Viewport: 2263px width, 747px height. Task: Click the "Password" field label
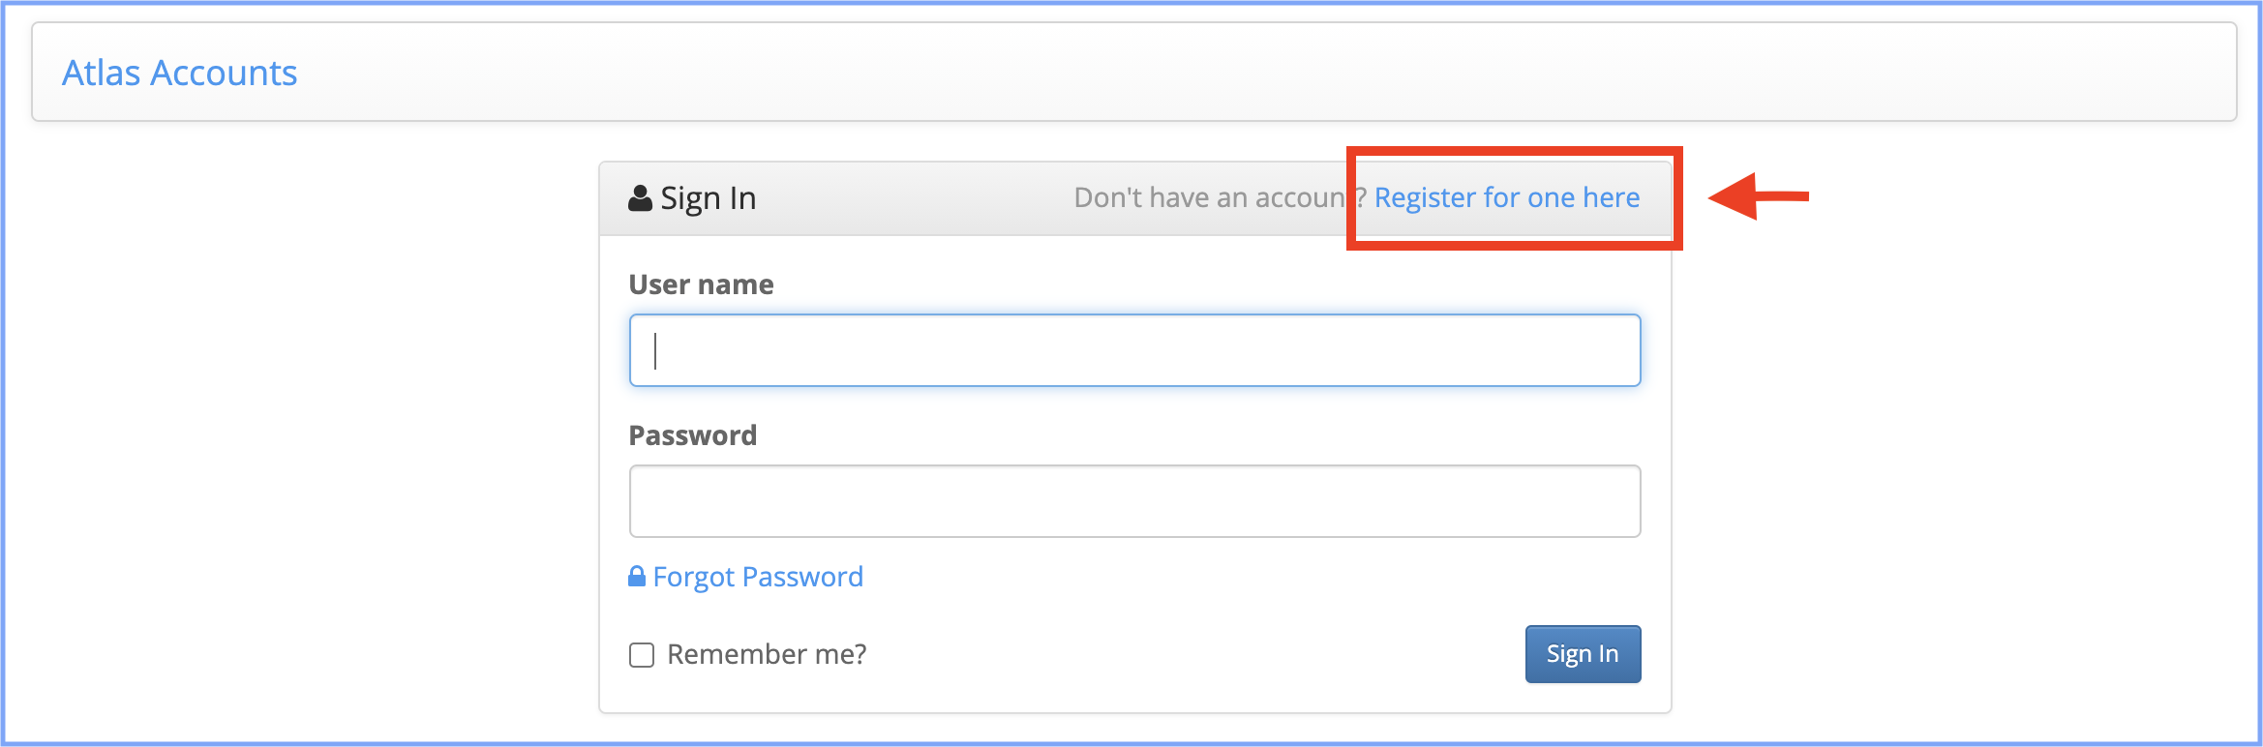point(693,435)
